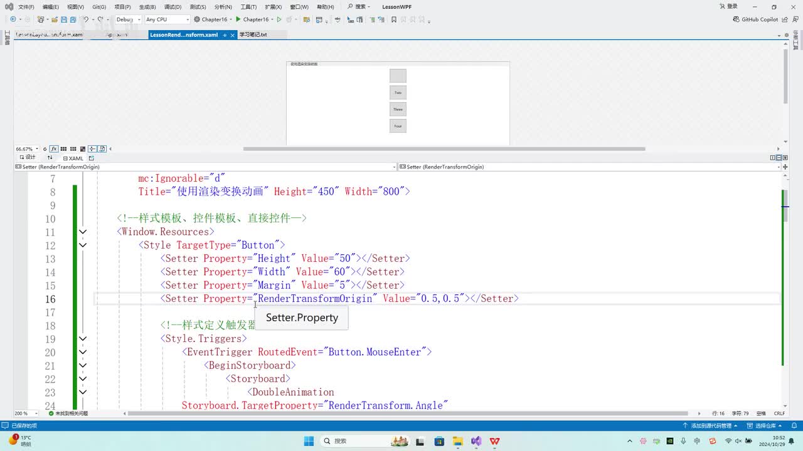Click the 登录 sign-in button
This screenshot has height=451, width=803.
coord(728,7)
